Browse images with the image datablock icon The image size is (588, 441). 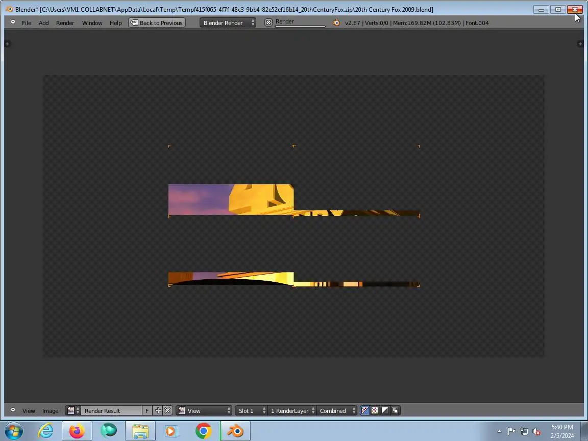(73, 410)
